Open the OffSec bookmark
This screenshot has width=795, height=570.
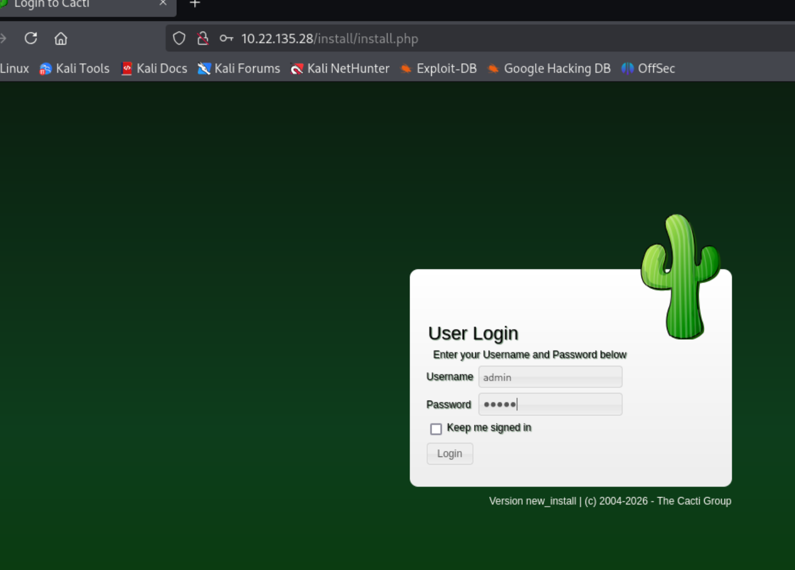coord(648,68)
